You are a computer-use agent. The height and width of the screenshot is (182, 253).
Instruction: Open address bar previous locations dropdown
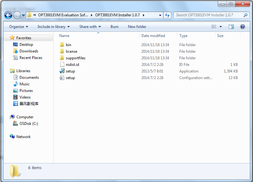[160, 15]
